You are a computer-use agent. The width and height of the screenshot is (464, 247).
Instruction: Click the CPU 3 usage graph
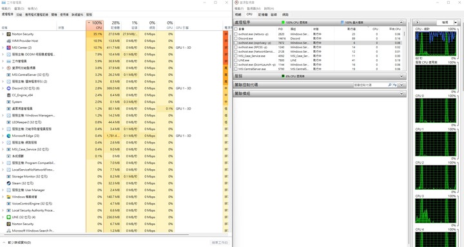pos(436,211)
